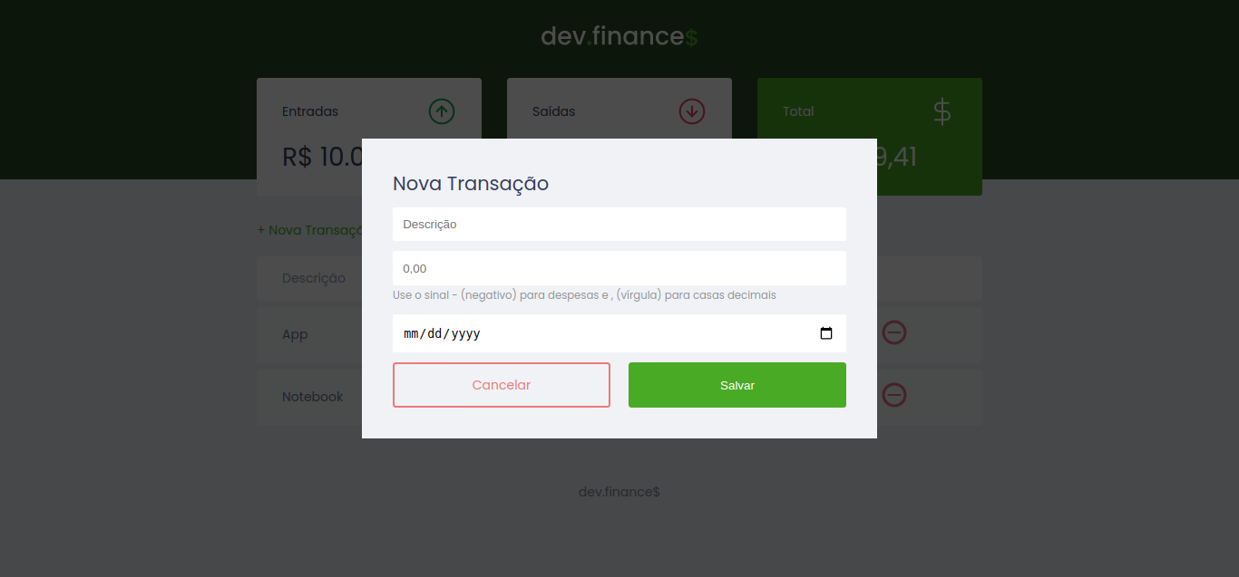Click the Descrição column header in table

[314, 278]
